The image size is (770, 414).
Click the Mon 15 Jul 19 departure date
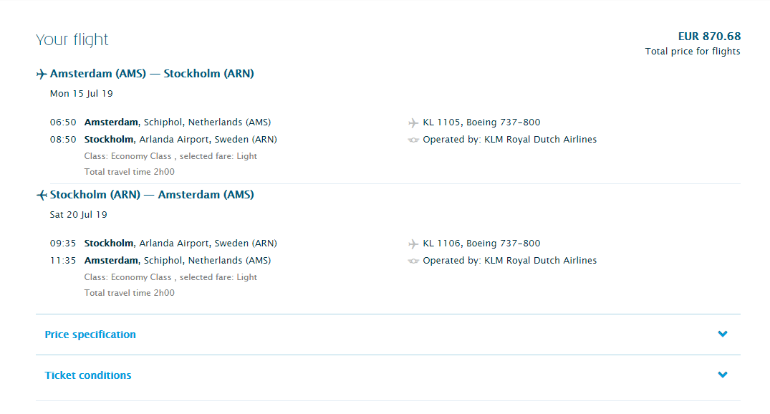pos(82,94)
